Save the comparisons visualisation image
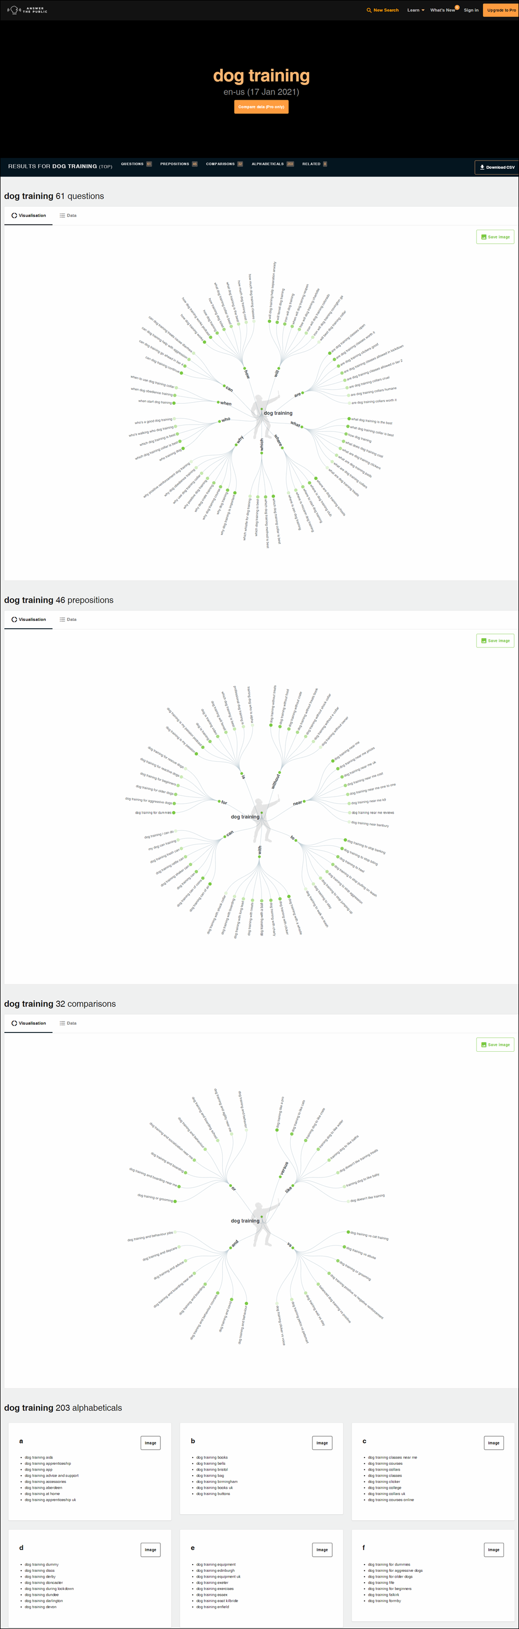Viewport: 519px width, 1629px height. point(495,1044)
